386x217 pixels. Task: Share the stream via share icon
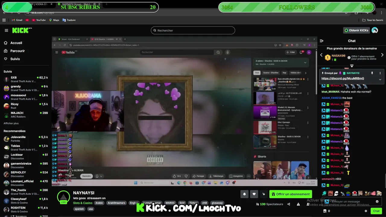pyautogui.click(x=289, y=204)
